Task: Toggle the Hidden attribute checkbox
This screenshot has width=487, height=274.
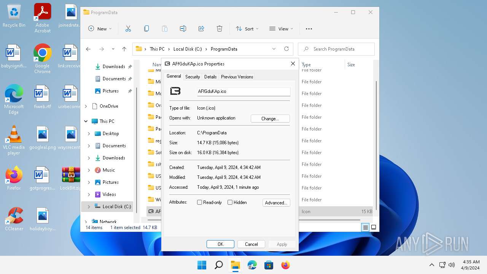Action: pos(230,202)
